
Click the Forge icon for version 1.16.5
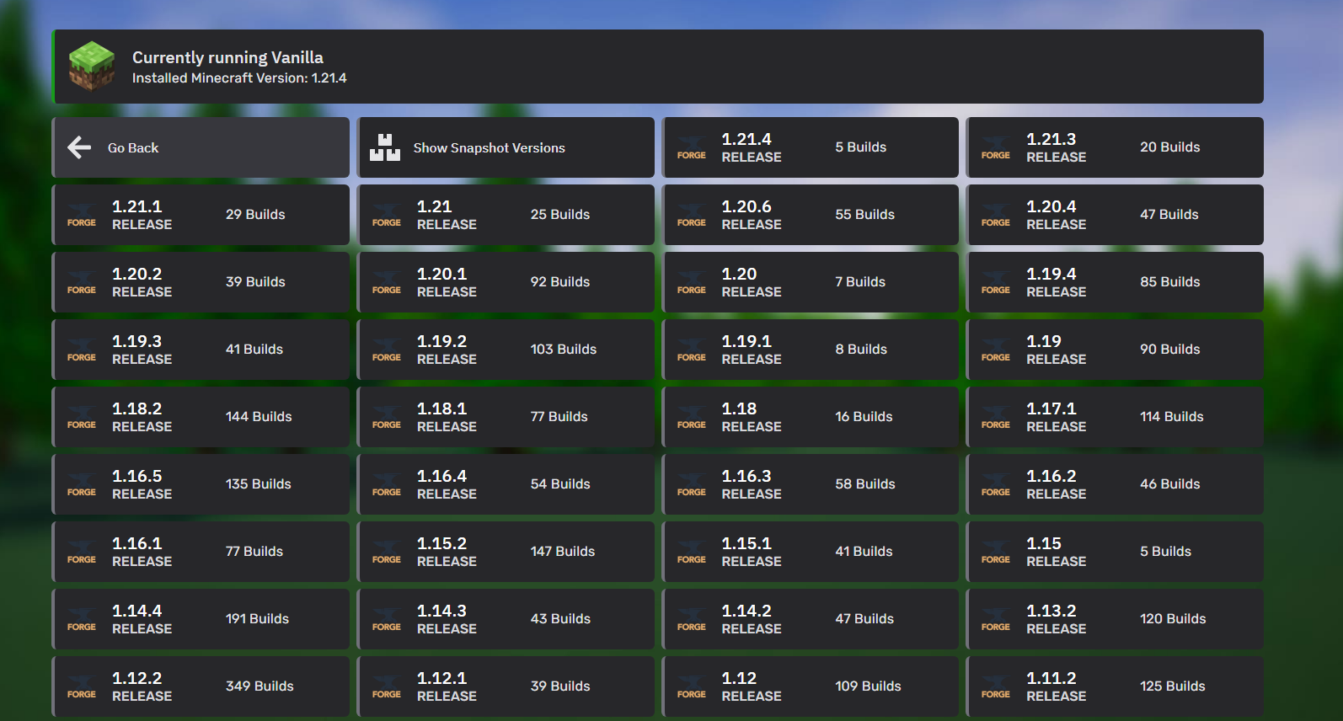click(82, 484)
